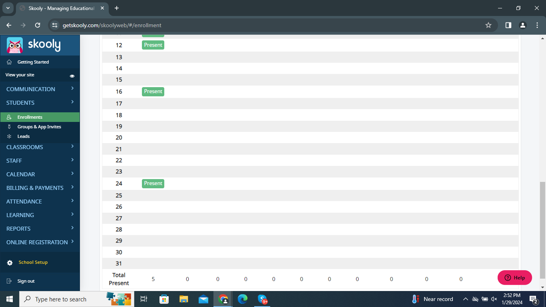Open new browser tab plus button
This screenshot has height=307, width=546.
(x=117, y=8)
